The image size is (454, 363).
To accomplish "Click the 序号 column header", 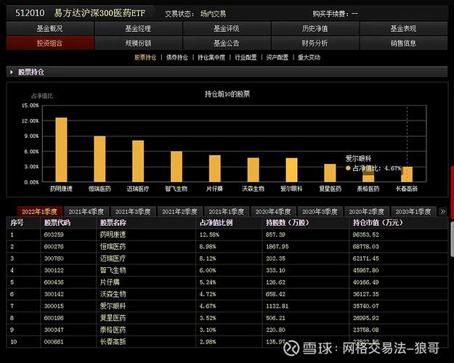I will 17,223.
